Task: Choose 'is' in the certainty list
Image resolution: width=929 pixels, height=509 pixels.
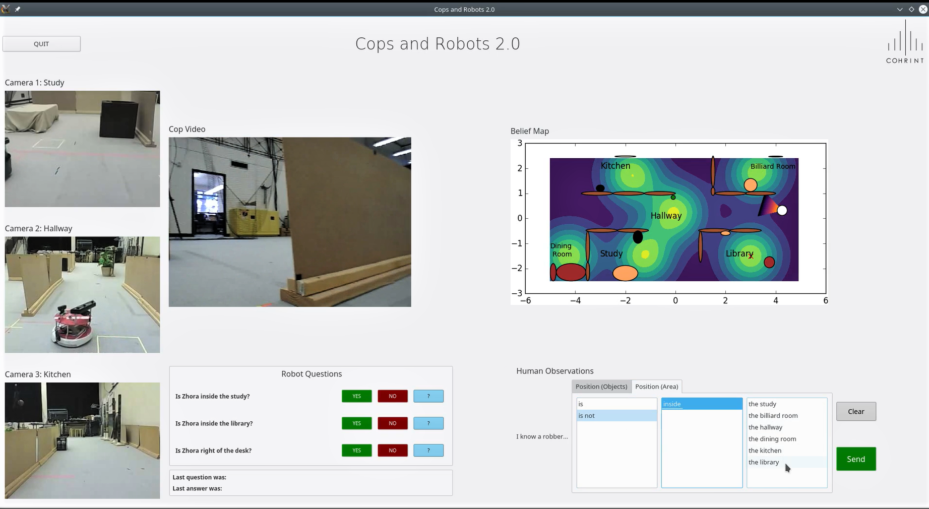Action: (616, 404)
